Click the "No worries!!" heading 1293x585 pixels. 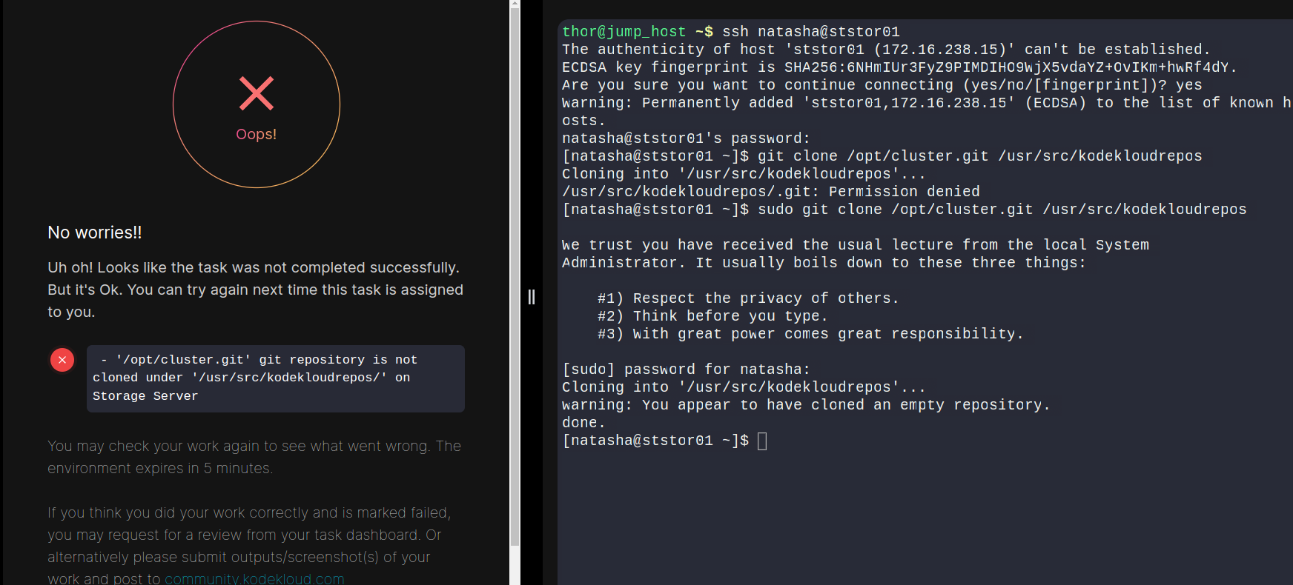95,233
